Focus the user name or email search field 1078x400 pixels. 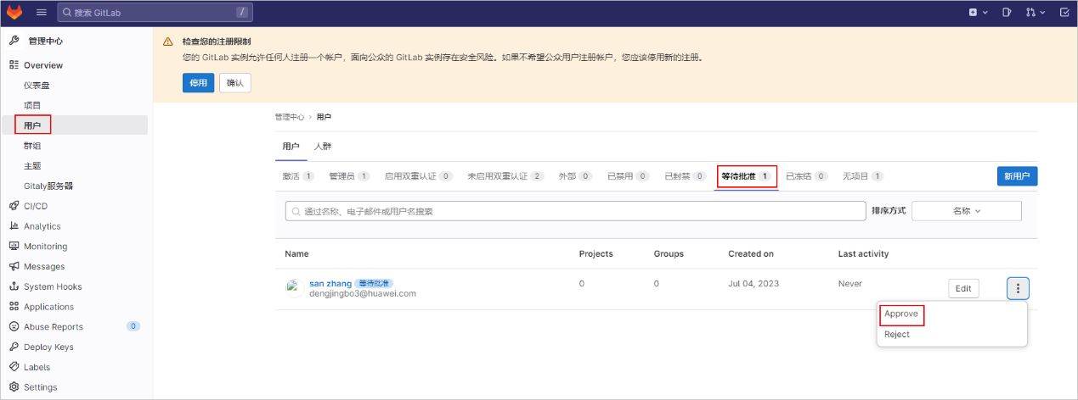[575, 211]
